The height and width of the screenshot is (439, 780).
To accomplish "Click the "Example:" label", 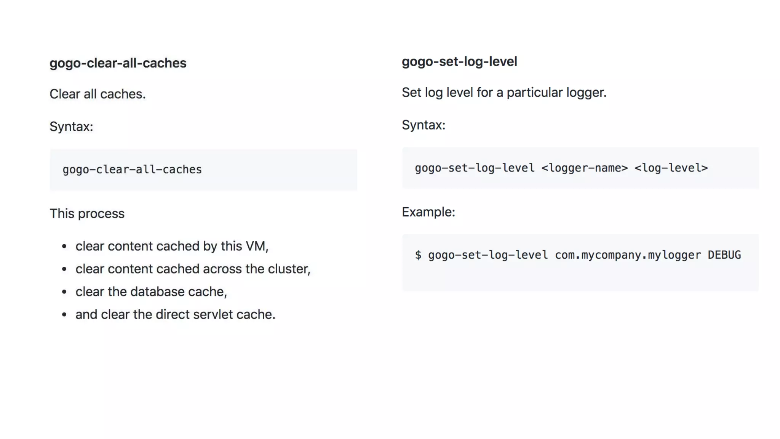I will [x=428, y=212].
